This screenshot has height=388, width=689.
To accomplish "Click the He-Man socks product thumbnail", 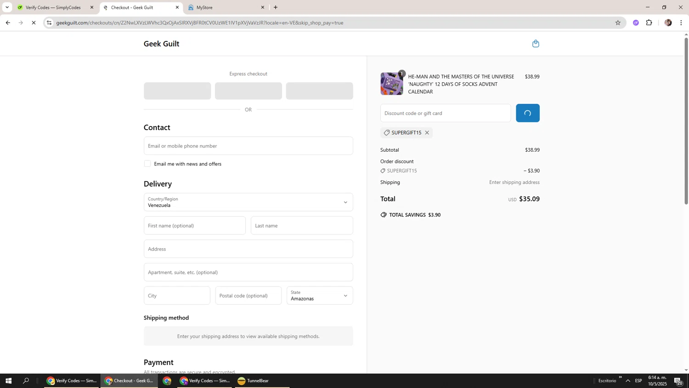I will tap(392, 84).
